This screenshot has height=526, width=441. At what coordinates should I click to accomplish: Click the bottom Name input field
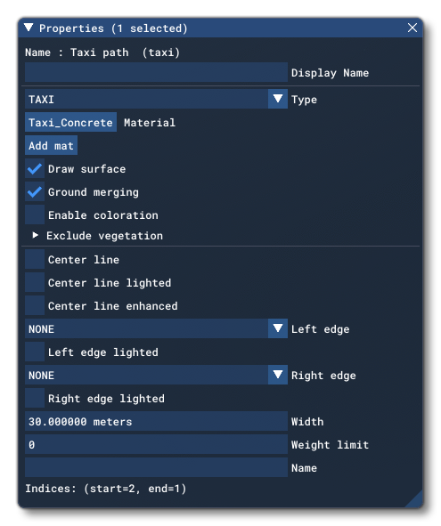(156, 467)
